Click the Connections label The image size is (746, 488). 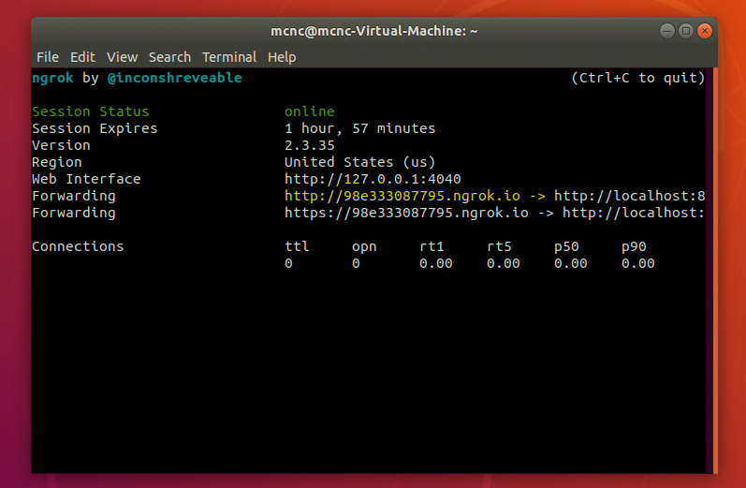pyautogui.click(x=78, y=246)
